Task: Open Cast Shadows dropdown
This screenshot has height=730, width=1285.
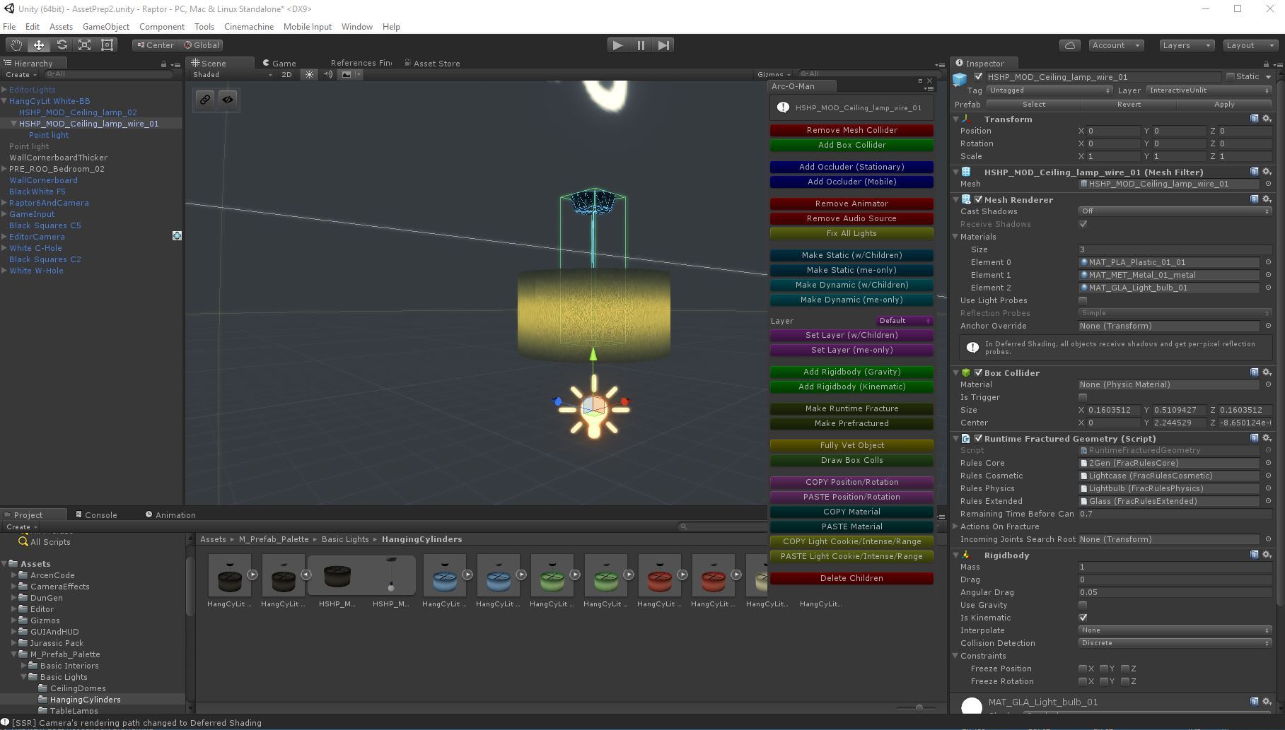Action: 1175,211
